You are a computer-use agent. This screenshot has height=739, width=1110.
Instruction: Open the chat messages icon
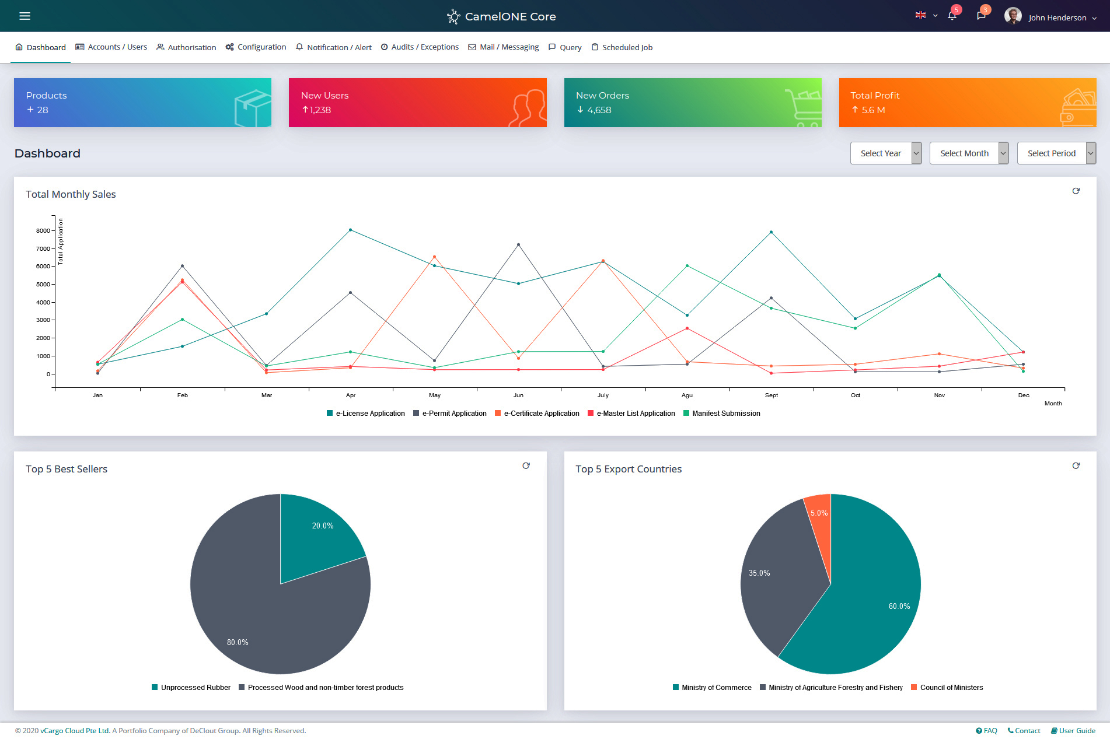coord(981,16)
